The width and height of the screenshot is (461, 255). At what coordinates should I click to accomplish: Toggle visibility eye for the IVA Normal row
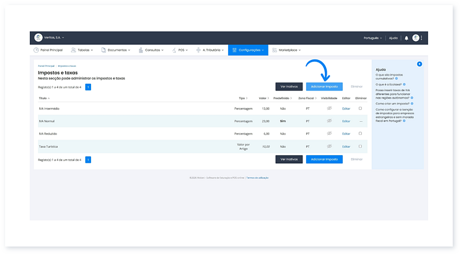point(329,121)
